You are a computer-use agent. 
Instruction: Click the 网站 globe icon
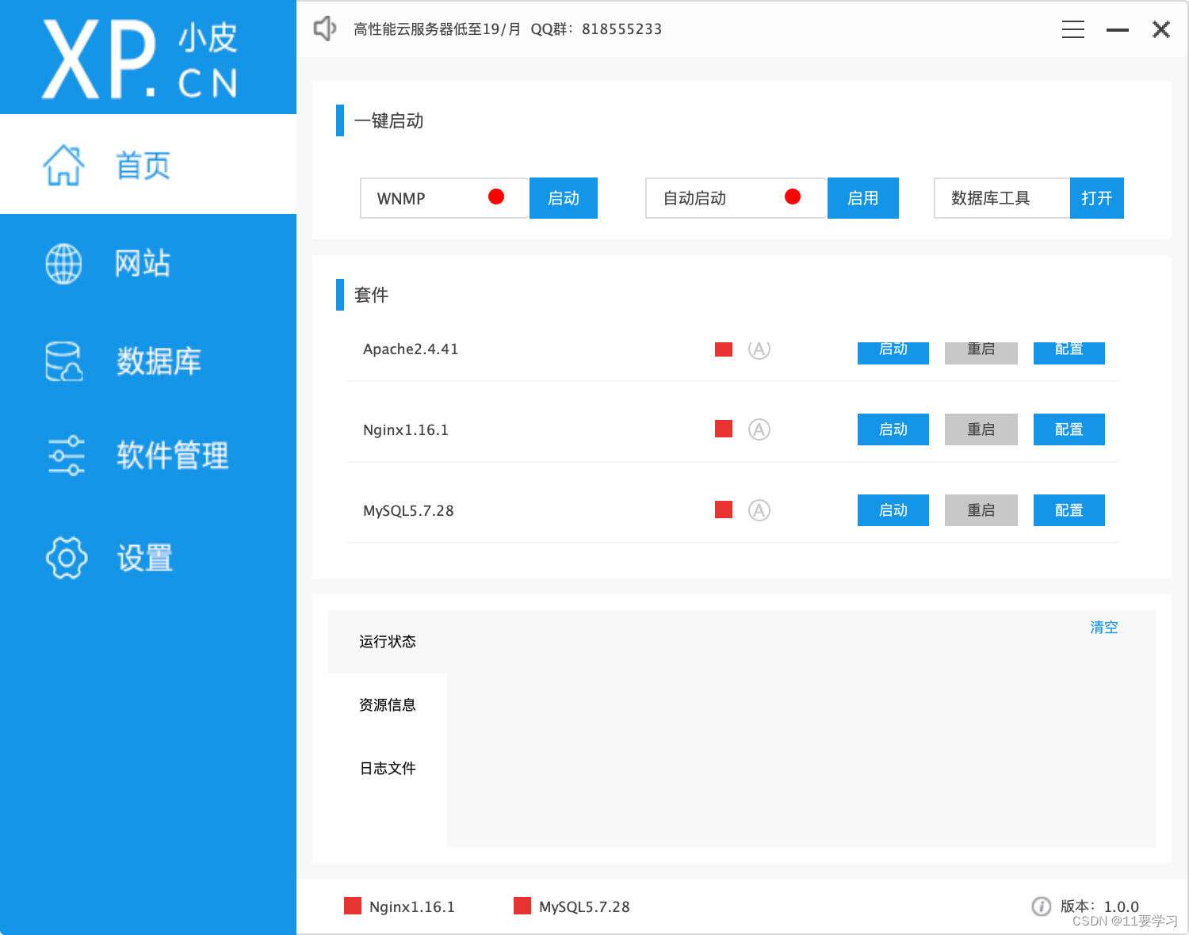point(63,264)
